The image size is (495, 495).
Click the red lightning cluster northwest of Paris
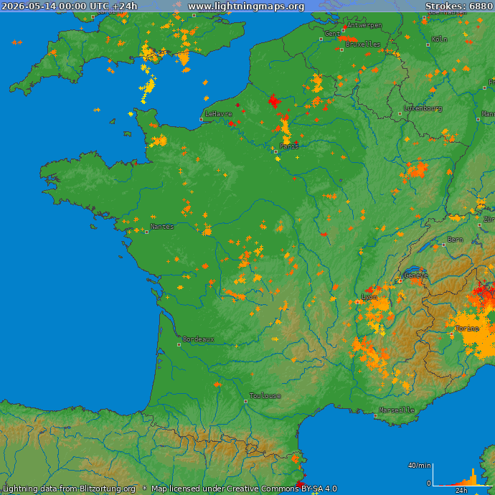tap(274, 101)
